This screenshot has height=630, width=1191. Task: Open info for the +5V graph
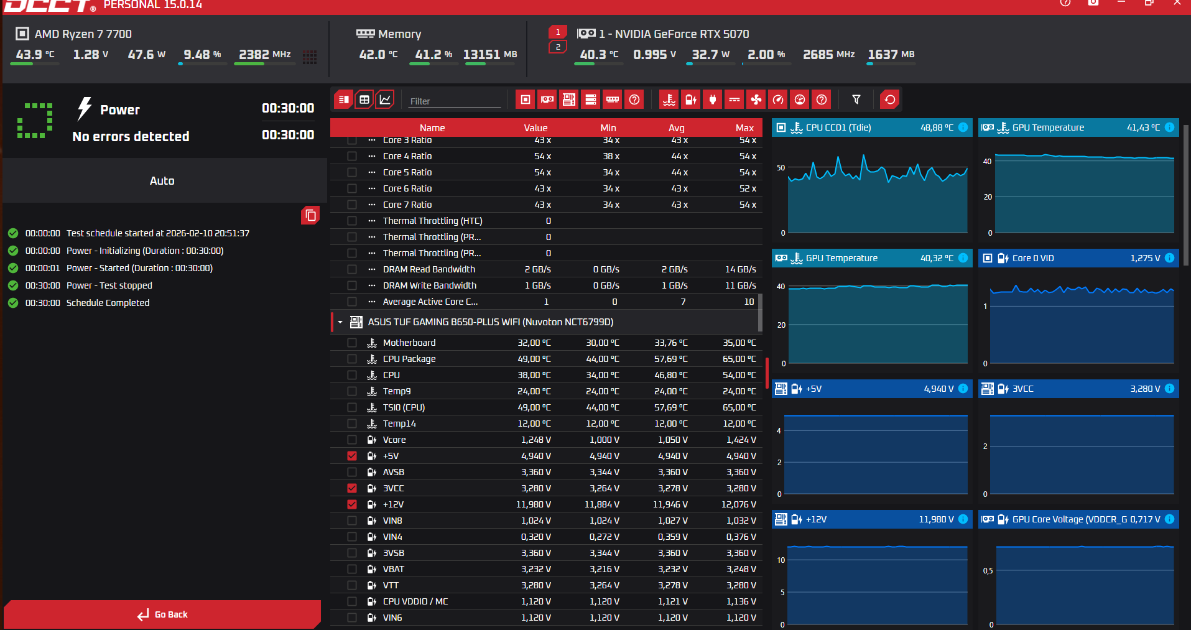point(963,389)
